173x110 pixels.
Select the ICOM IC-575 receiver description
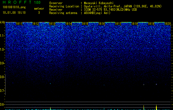pos(110,10)
